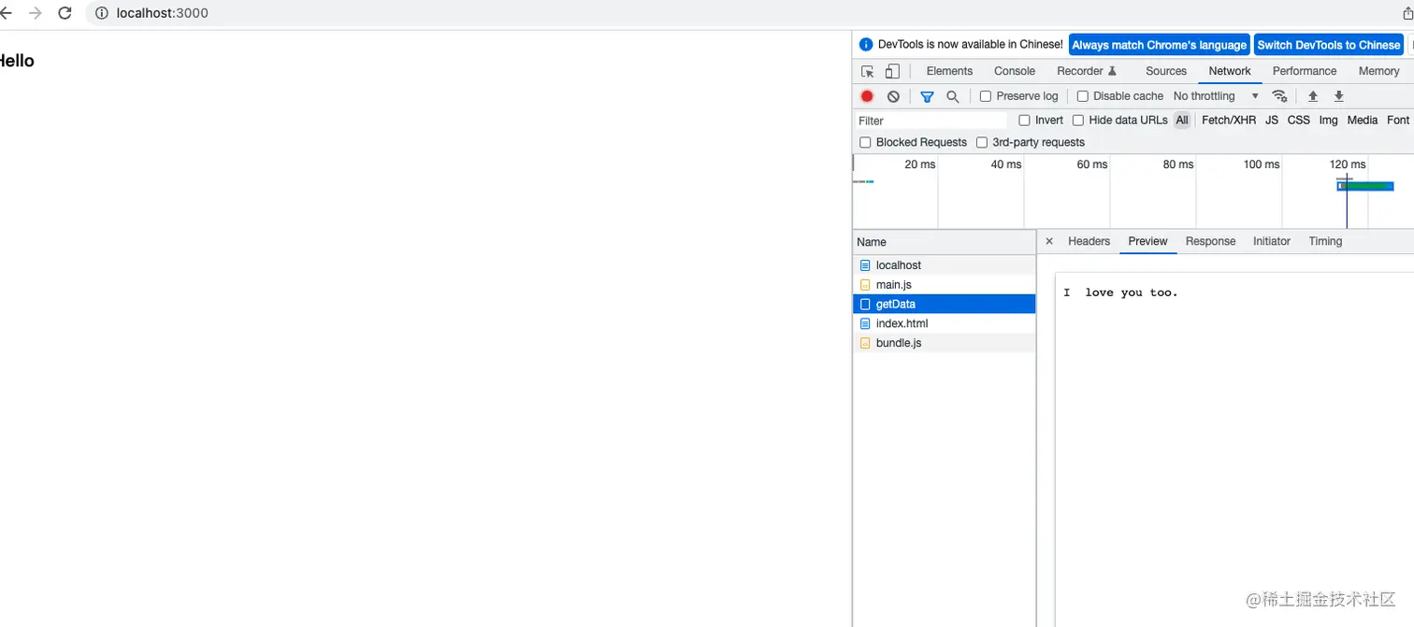The width and height of the screenshot is (1414, 627).
Task: Check the Invert filter checkbox
Action: click(x=1024, y=121)
